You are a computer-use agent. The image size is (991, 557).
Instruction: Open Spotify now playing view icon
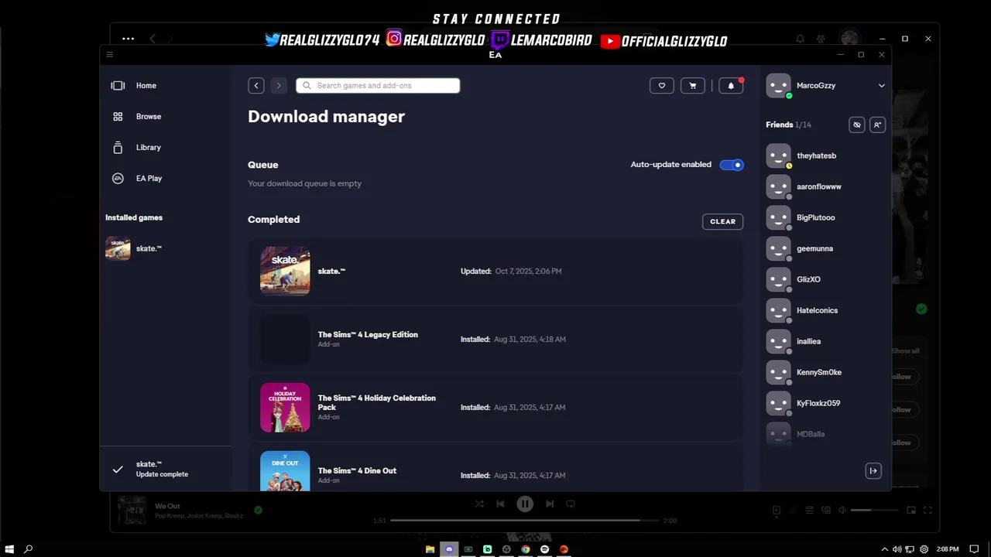click(x=777, y=511)
